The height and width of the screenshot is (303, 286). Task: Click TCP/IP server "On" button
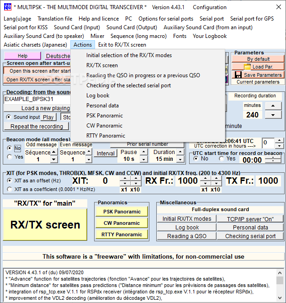point(250,219)
